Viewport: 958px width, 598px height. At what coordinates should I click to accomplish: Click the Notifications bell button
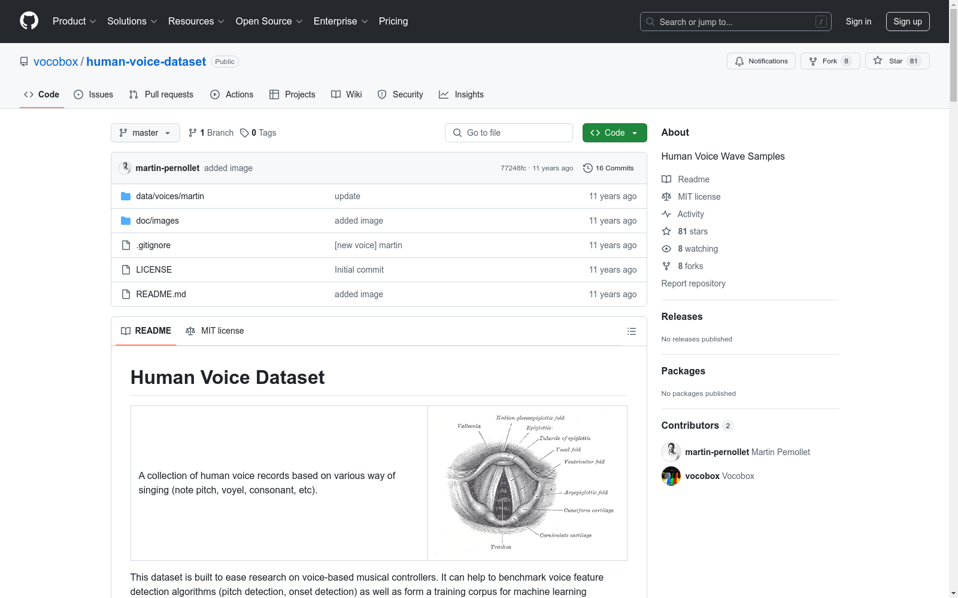click(x=761, y=61)
